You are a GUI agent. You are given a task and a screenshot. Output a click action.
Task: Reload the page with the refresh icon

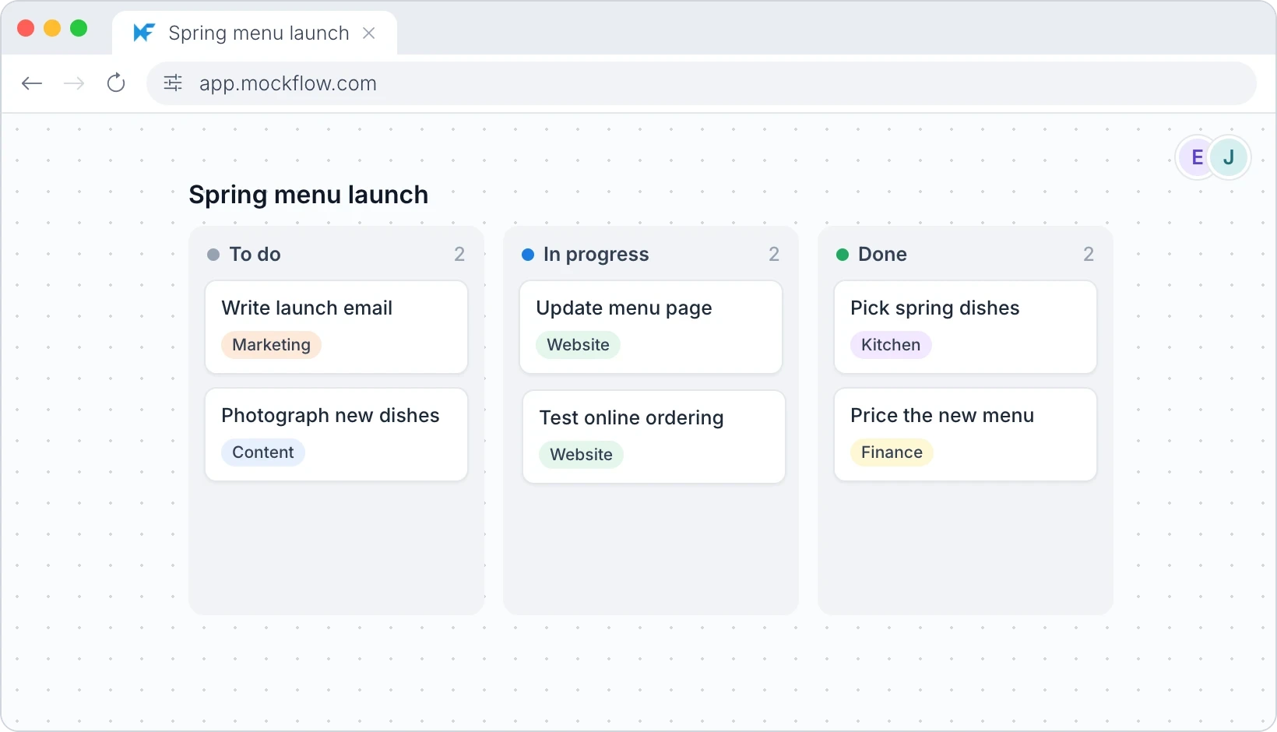pyautogui.click(x=116, y=83)
